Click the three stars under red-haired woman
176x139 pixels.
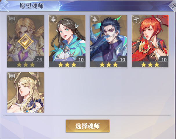click(x=150, y=65)
